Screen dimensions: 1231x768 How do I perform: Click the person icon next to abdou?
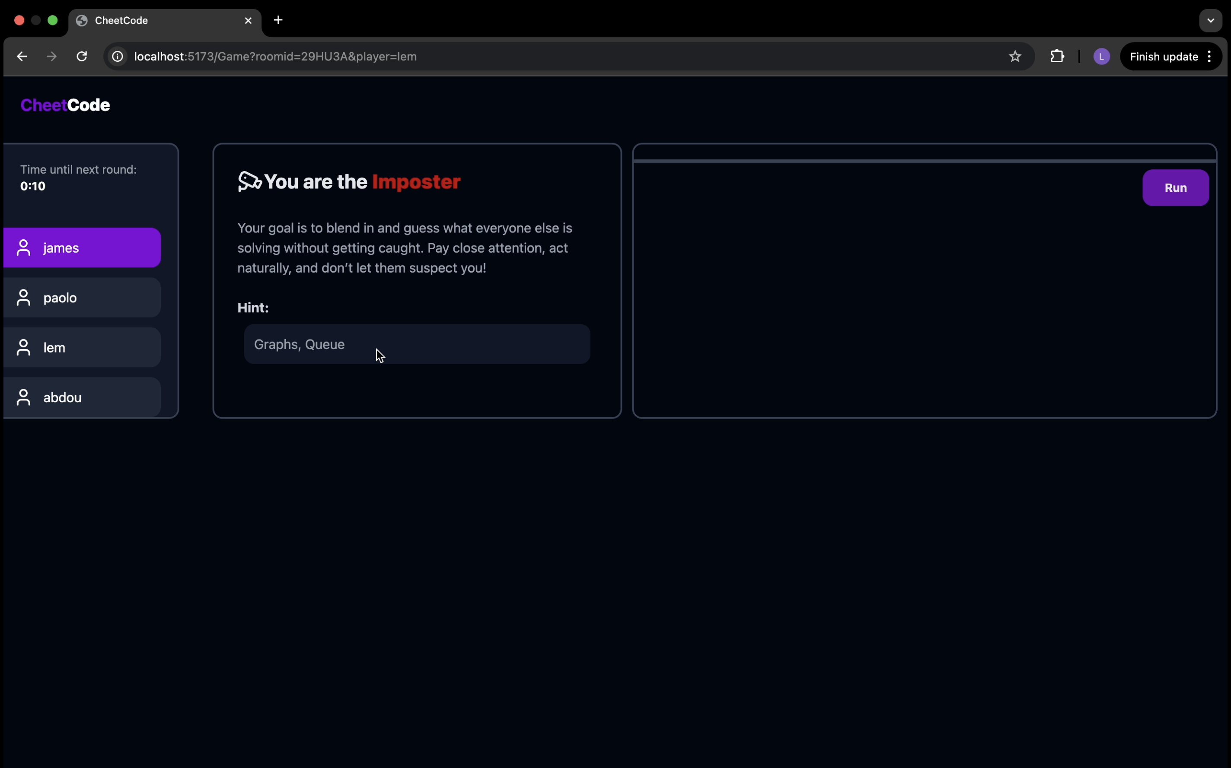(23, 397)
